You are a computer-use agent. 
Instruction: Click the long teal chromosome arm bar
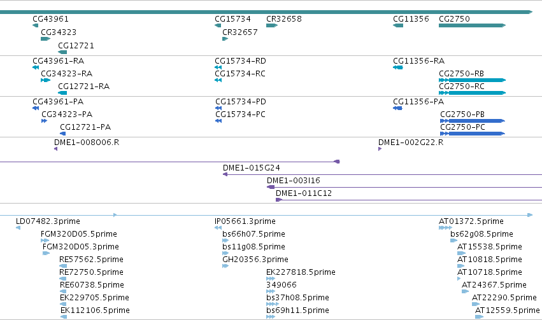point(266,12)
